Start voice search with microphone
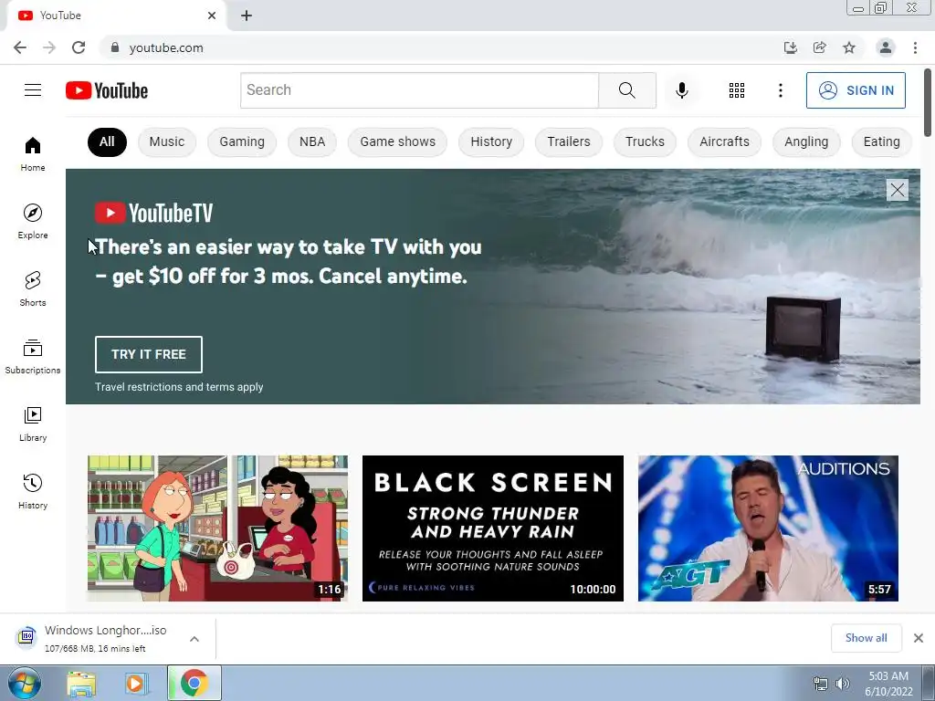Screen dimensions: 935x701 (681, 90)
